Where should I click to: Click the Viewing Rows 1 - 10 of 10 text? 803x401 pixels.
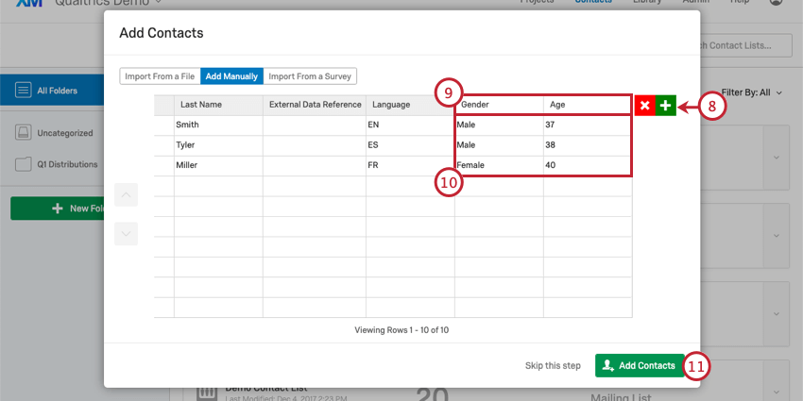tap(401, 330)
